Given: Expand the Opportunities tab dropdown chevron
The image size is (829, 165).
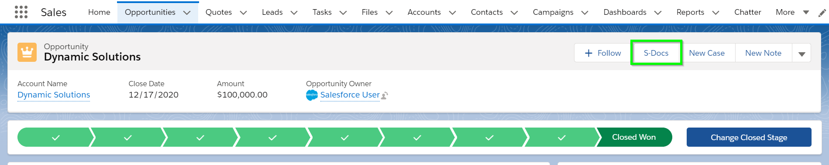Looking at the screenshot, I should click(x=187, y=13).
